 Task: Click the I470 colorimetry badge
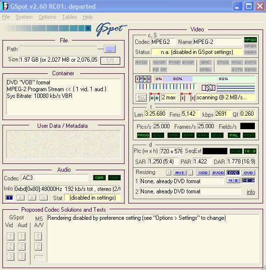[251, 62]
